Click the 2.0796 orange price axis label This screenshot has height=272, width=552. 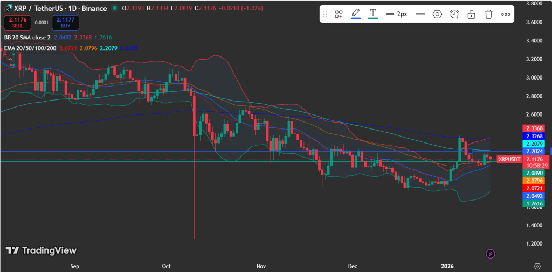pos(533,181)
